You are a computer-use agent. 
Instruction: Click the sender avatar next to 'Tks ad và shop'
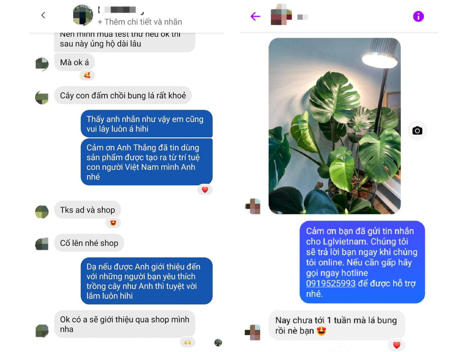(42, 212)
